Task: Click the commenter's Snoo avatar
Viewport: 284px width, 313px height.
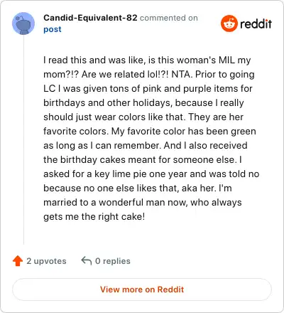Action: click(23, 23)
